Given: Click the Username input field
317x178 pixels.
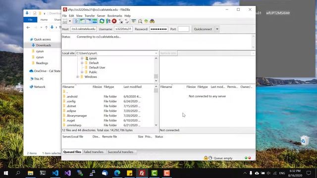Looking at the screenshot, I should pyautogui.click(x=123, y=29).
